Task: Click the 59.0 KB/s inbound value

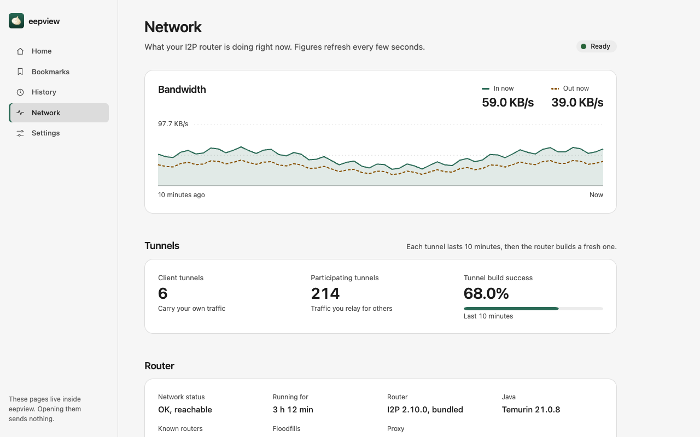Action: (507, 102)
